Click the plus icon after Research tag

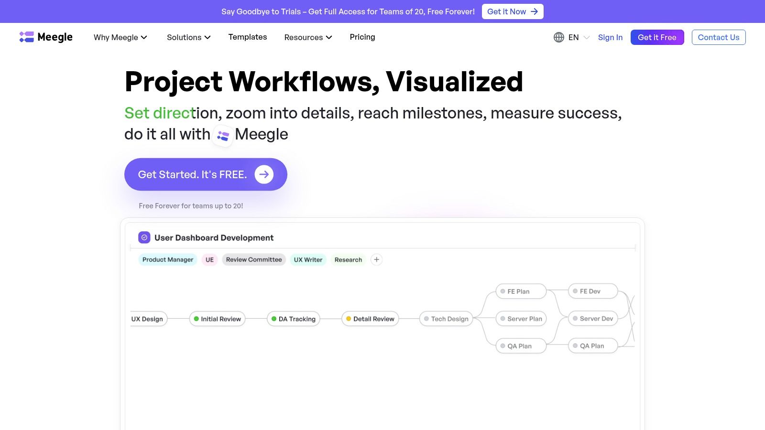(377, 259)
